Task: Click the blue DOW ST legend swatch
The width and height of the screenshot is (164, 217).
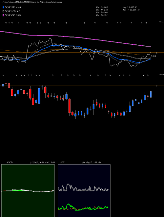Action: [x=3, y=8]
